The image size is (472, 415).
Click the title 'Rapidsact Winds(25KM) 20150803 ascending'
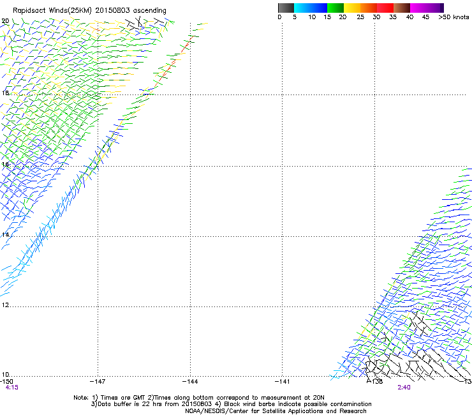click(89, 11)
